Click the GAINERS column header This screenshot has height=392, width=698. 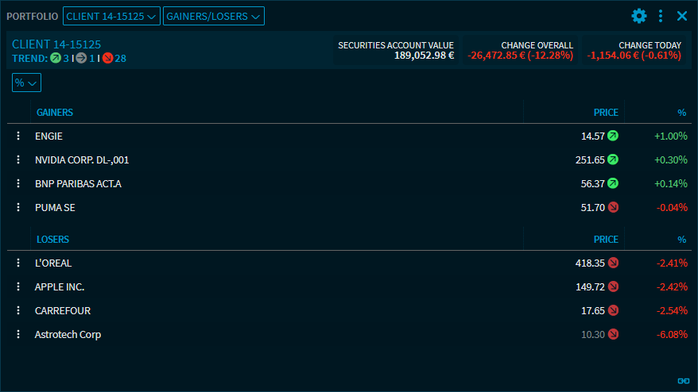tap(55, 113)
